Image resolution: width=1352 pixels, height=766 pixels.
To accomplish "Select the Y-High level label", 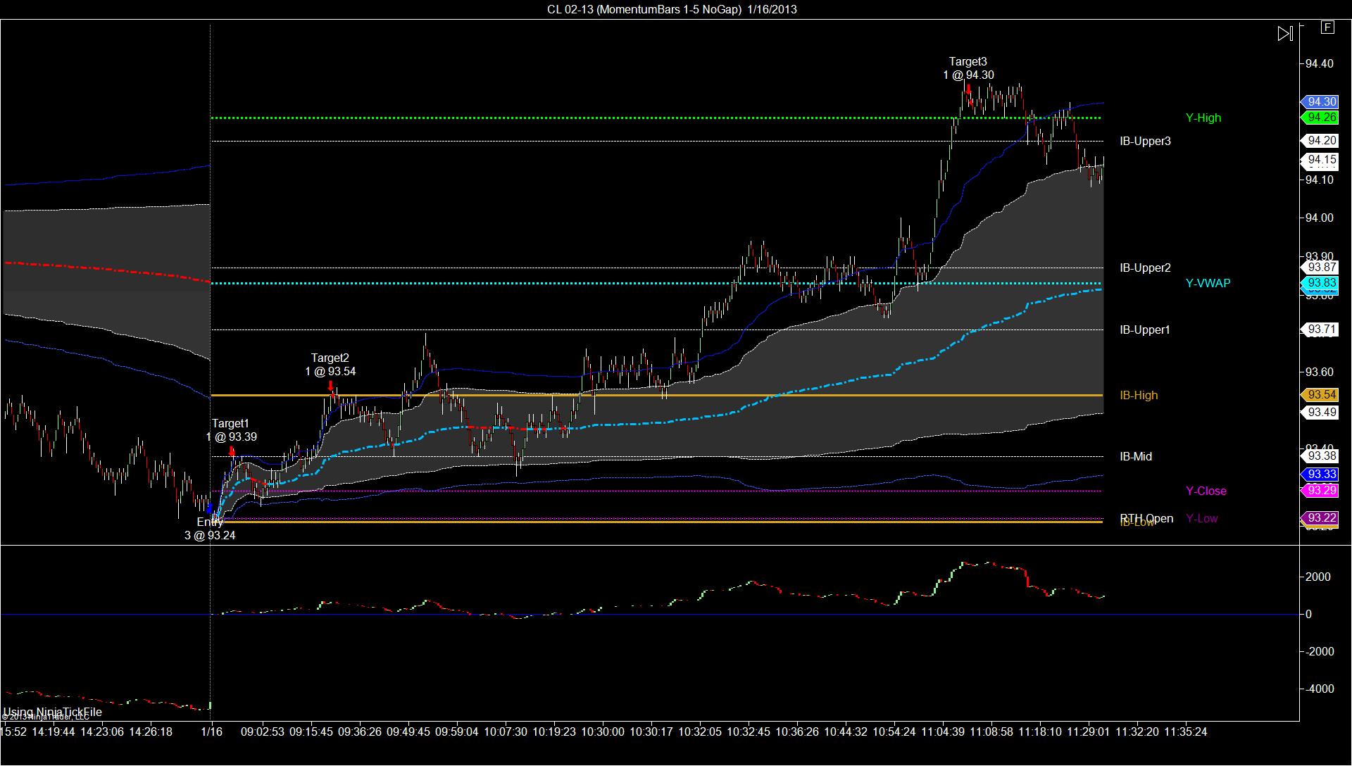I will tap(1203, 118).
